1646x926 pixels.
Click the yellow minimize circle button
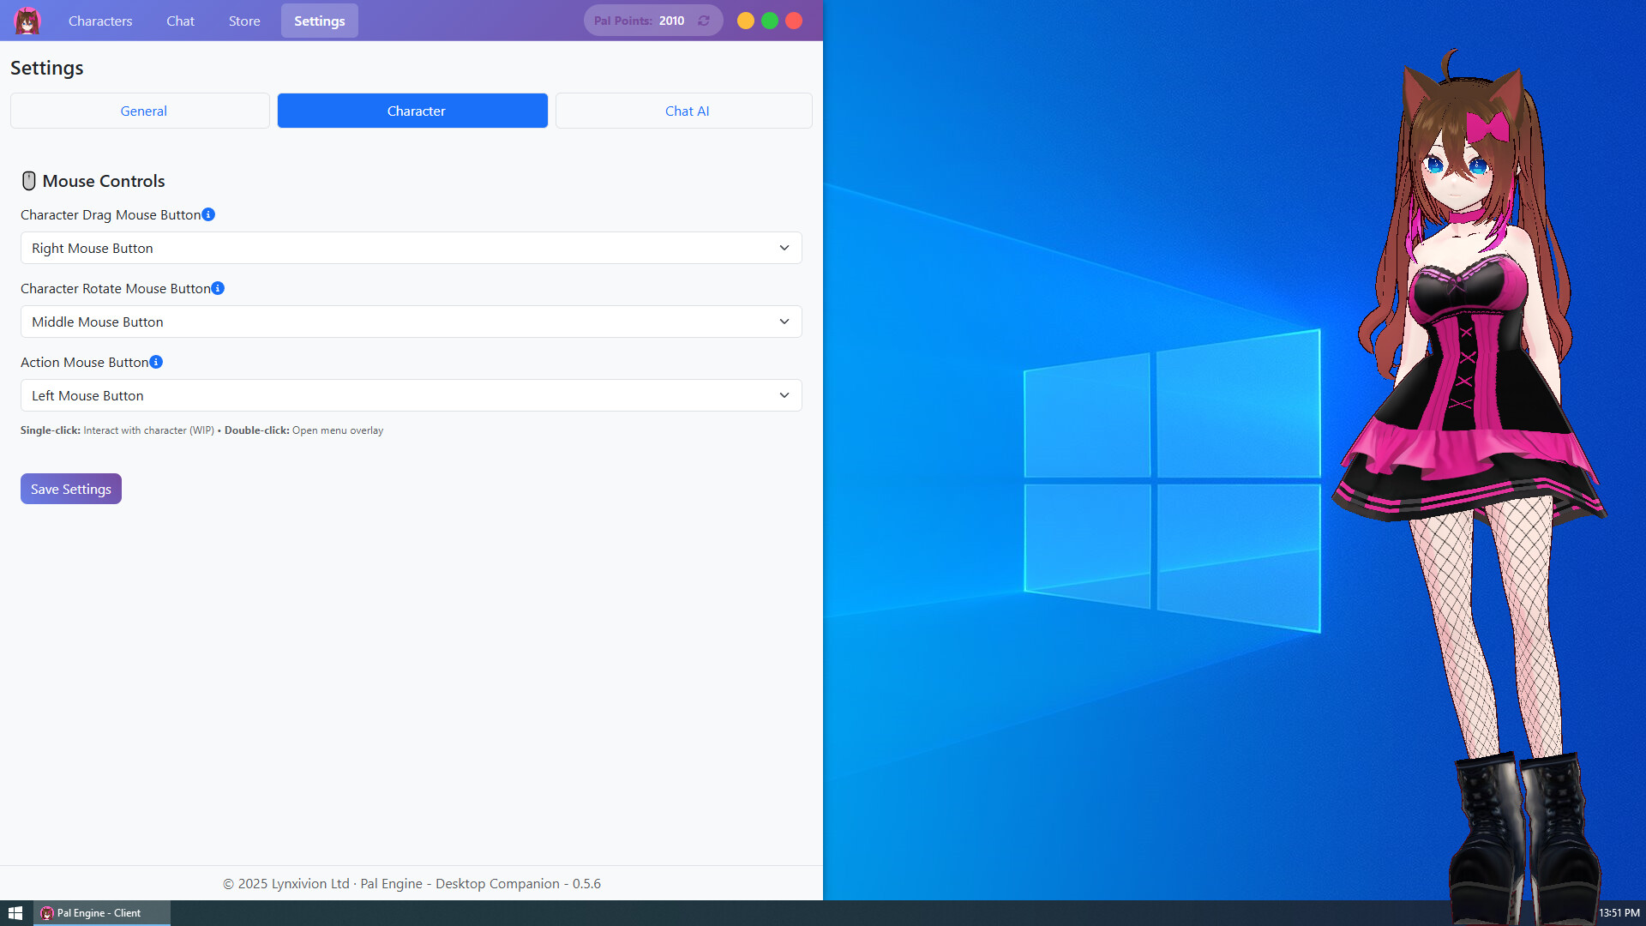pyautogui.click(x=746, y=21)
